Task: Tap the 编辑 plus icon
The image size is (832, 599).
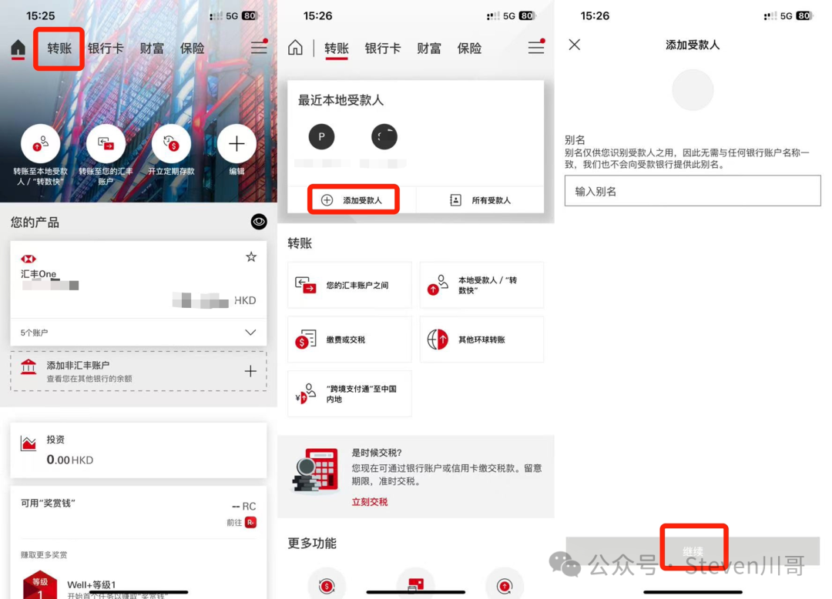Action: 237,144
